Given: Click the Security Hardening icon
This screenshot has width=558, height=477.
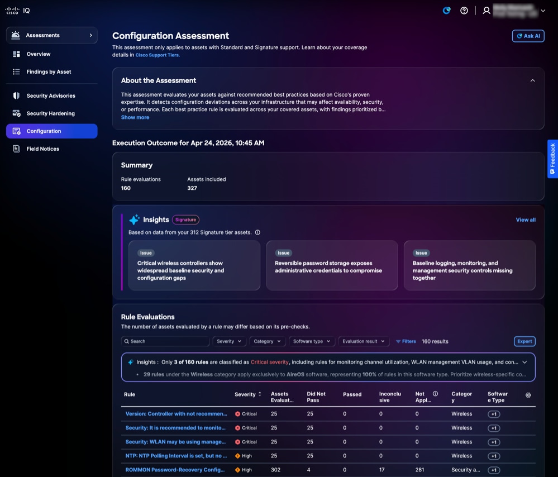Looking at the screenshot, I should coord(16,113).
